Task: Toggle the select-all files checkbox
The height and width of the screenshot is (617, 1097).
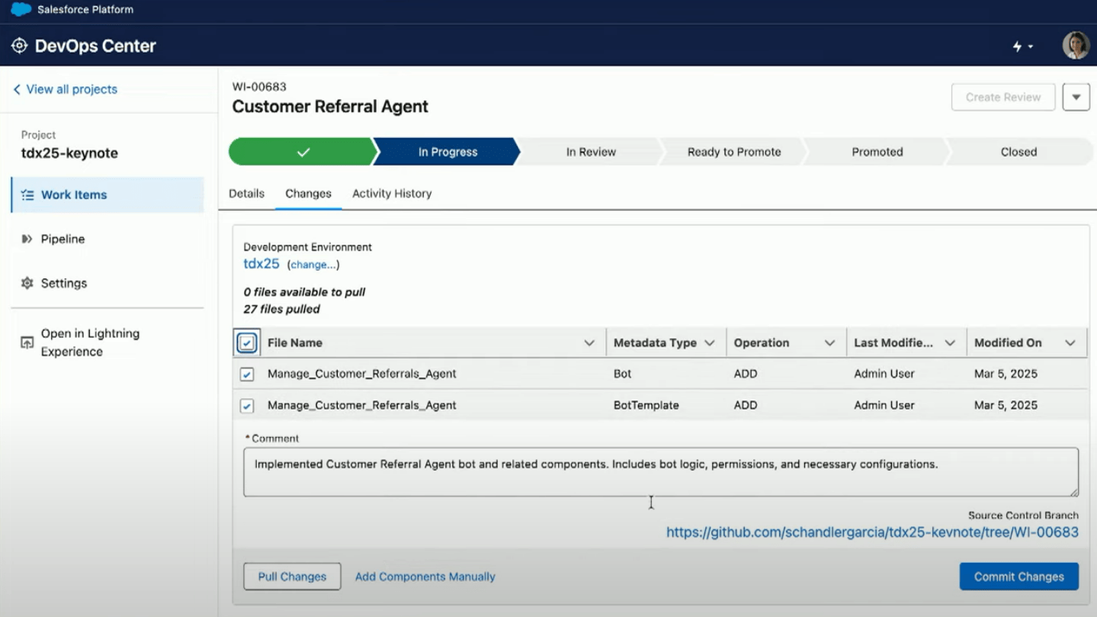Action: (x=245, y=342)
